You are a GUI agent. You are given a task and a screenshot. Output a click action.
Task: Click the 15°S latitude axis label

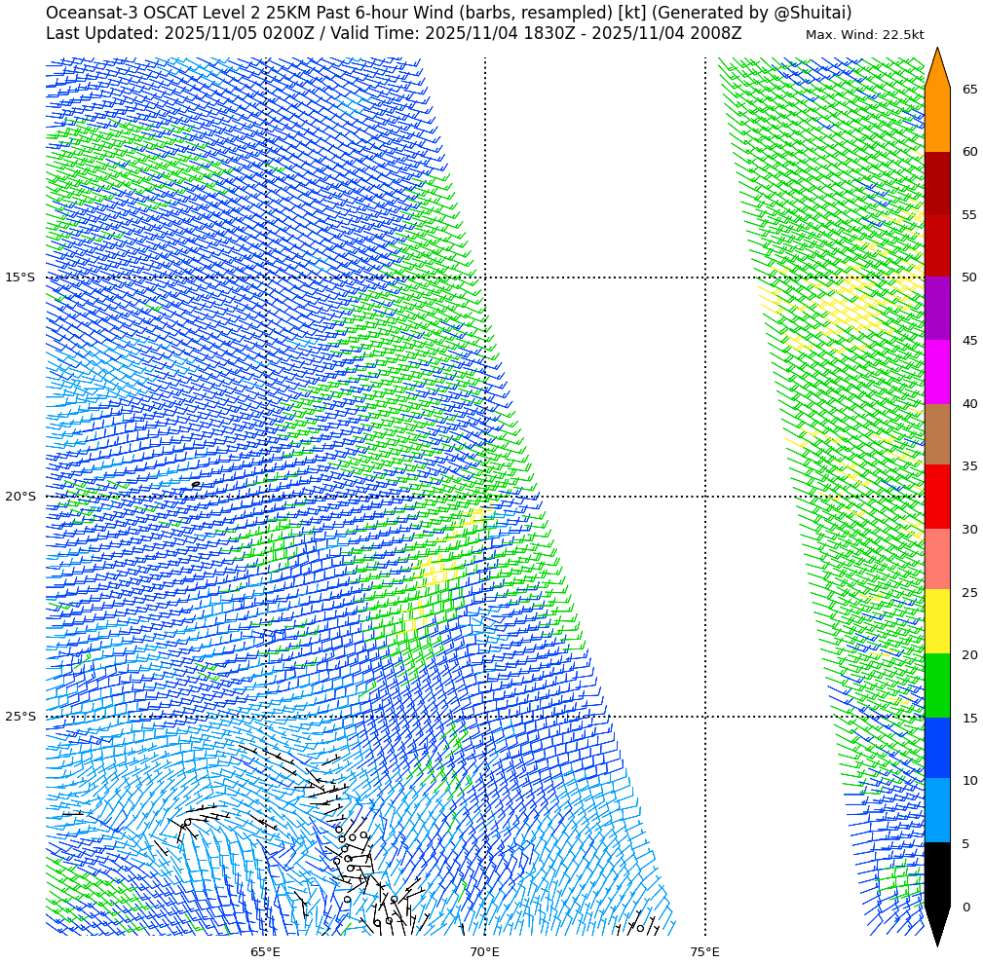[19, 278]
